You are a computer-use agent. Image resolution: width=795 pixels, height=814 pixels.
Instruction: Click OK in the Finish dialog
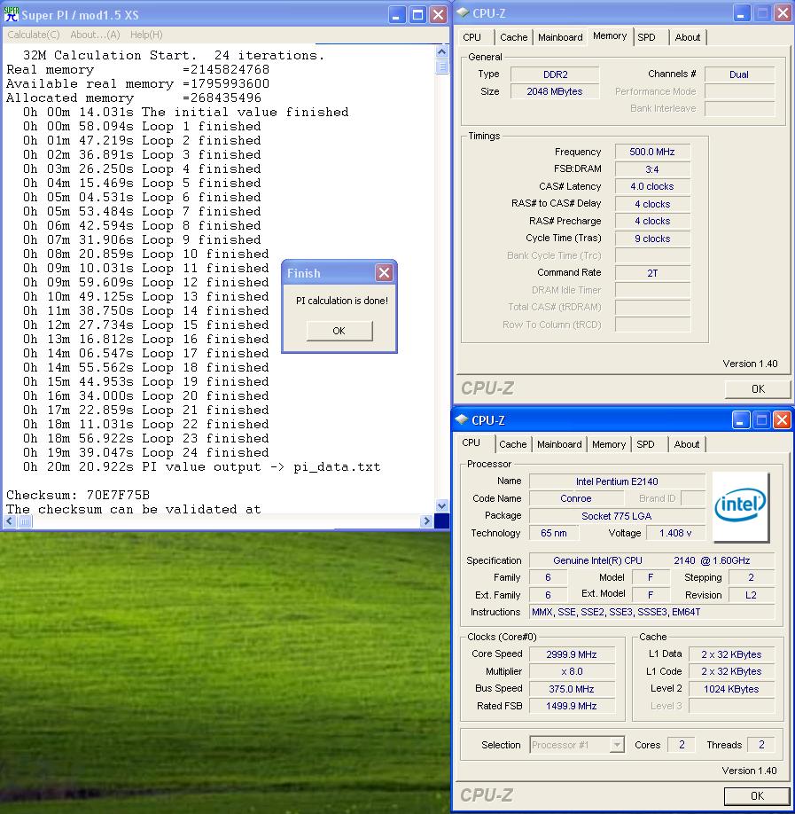point(339,331)
